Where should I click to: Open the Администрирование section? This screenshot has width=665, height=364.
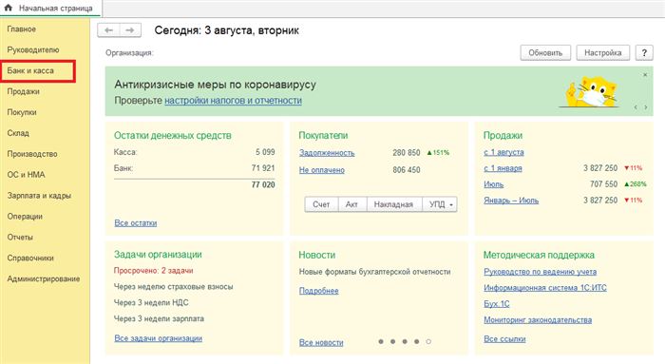[44, 278]
